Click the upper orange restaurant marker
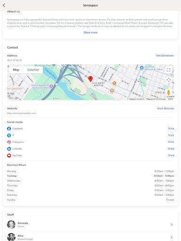181x241 pixels. click(114, 83)
